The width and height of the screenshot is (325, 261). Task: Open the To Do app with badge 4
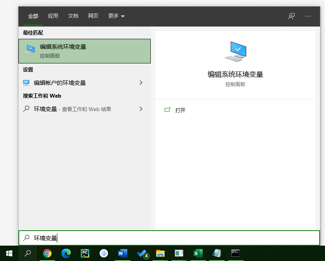point(143,254)
